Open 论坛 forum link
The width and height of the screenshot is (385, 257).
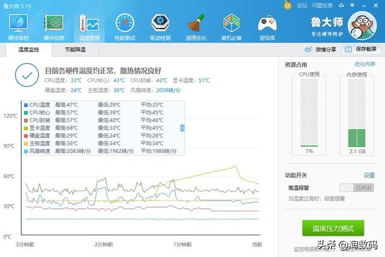[x=302, y=5]
